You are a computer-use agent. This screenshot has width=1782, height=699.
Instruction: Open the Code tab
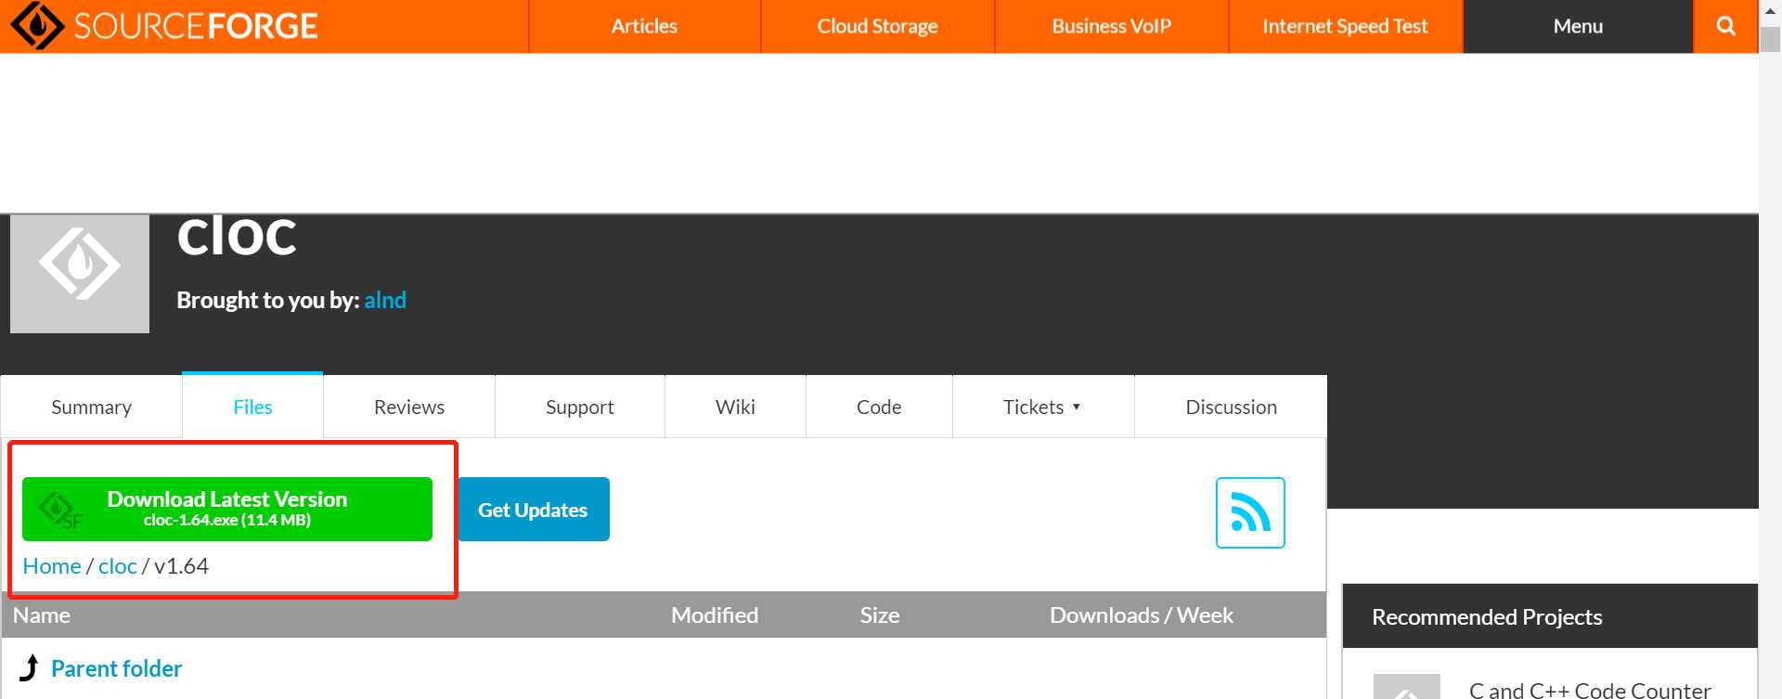pyautogui.click(x=879, y=407)
